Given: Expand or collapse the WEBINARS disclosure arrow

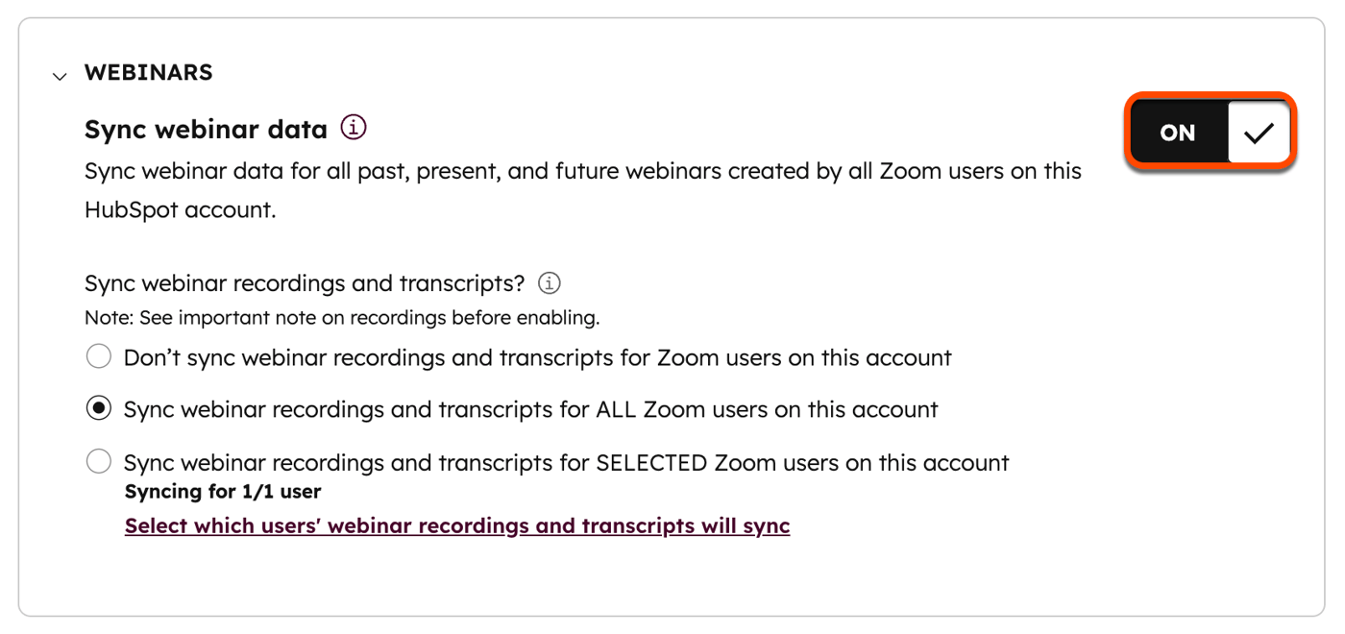Looking at the screenshot, I should coord(60,75).
